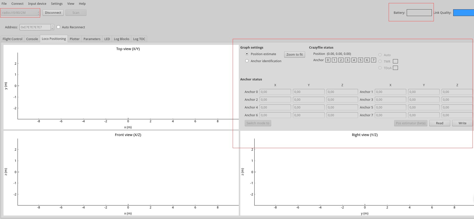474x219 pixels.
Task: Click the TDoA mode indicator box
Action: coord(395,68)
